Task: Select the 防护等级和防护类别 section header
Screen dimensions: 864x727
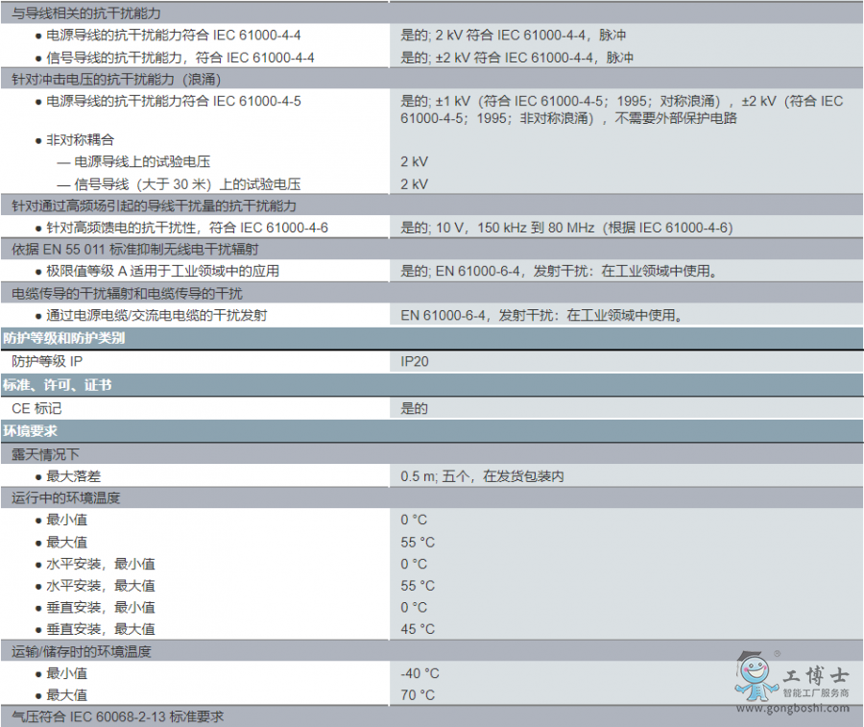Action: pyautogui.click(x=64, y=338)
